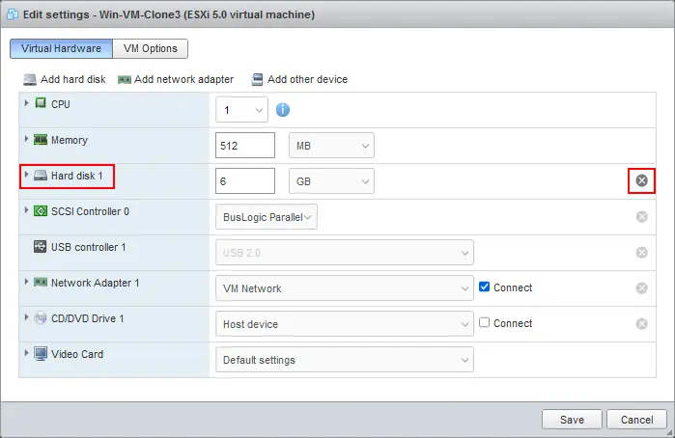The height and width of the screenshot is (438, 675).
Task: Open the VM Network dropdown
Action: click(x=345, y=288)
